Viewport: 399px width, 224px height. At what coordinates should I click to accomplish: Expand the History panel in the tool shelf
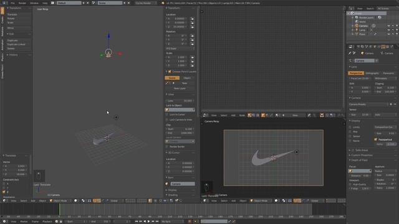coord(14,55)
